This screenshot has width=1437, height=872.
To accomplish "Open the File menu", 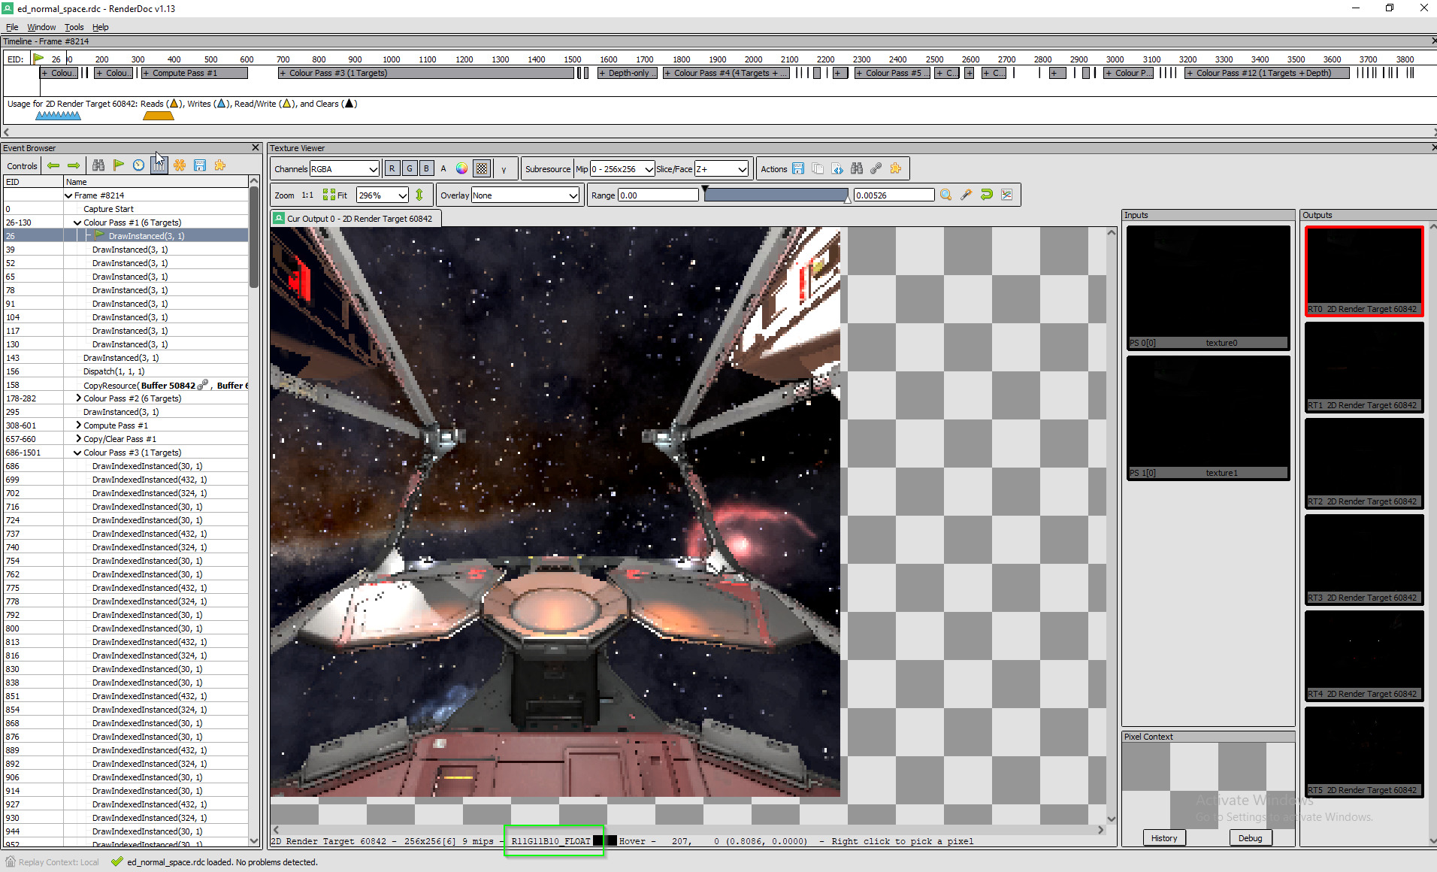I will tap(12, 27).
